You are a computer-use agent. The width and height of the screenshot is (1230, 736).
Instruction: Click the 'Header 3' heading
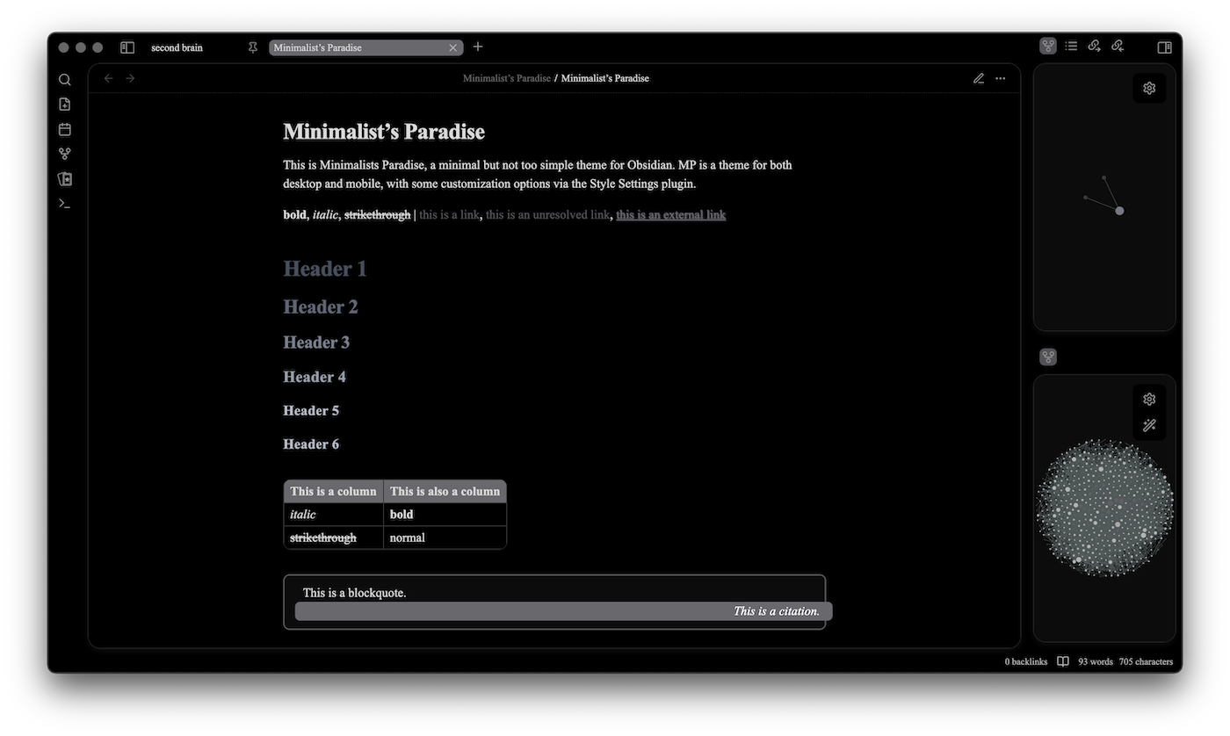[316, 343]
